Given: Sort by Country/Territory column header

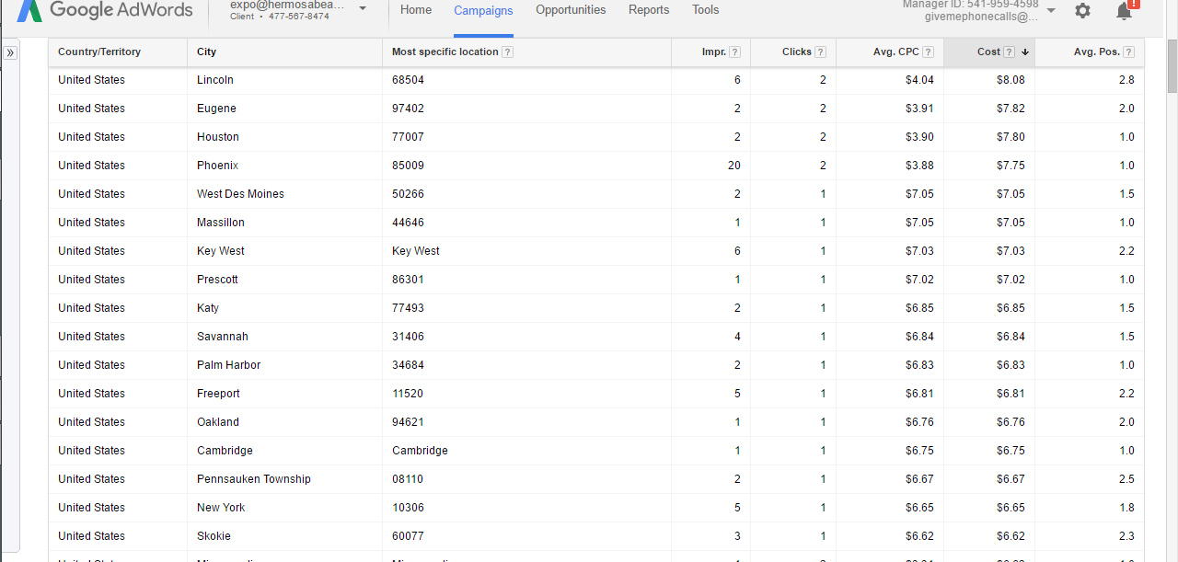Looking at the screenshot, I should (99, 52).
